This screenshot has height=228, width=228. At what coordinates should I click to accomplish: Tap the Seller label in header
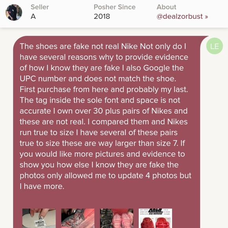40,7
